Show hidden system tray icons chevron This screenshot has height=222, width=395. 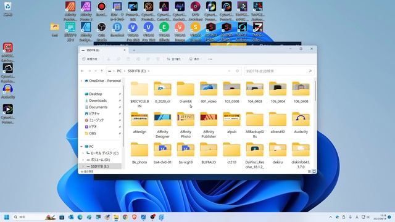(x=331, y=217)
